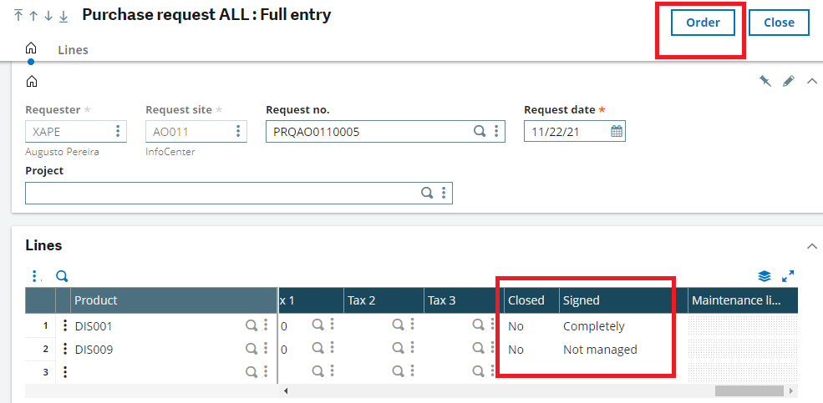
Task: Click the layers stack icon above grid
Action: [765, 276]
